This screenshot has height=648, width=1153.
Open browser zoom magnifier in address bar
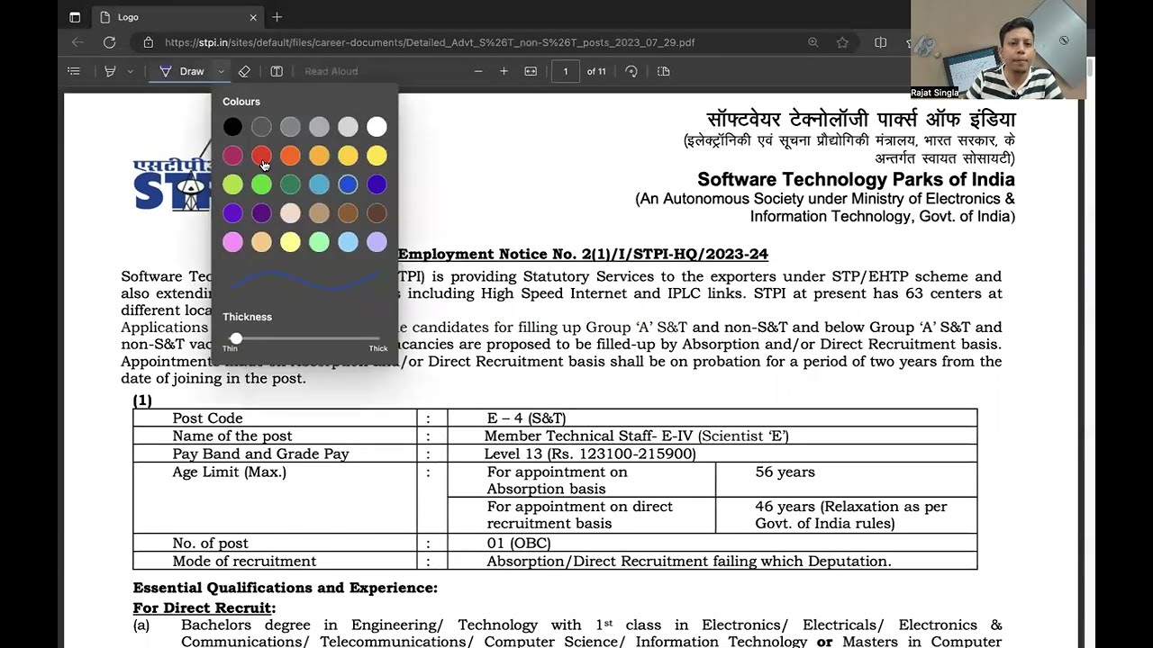click(x=813, y=42)
